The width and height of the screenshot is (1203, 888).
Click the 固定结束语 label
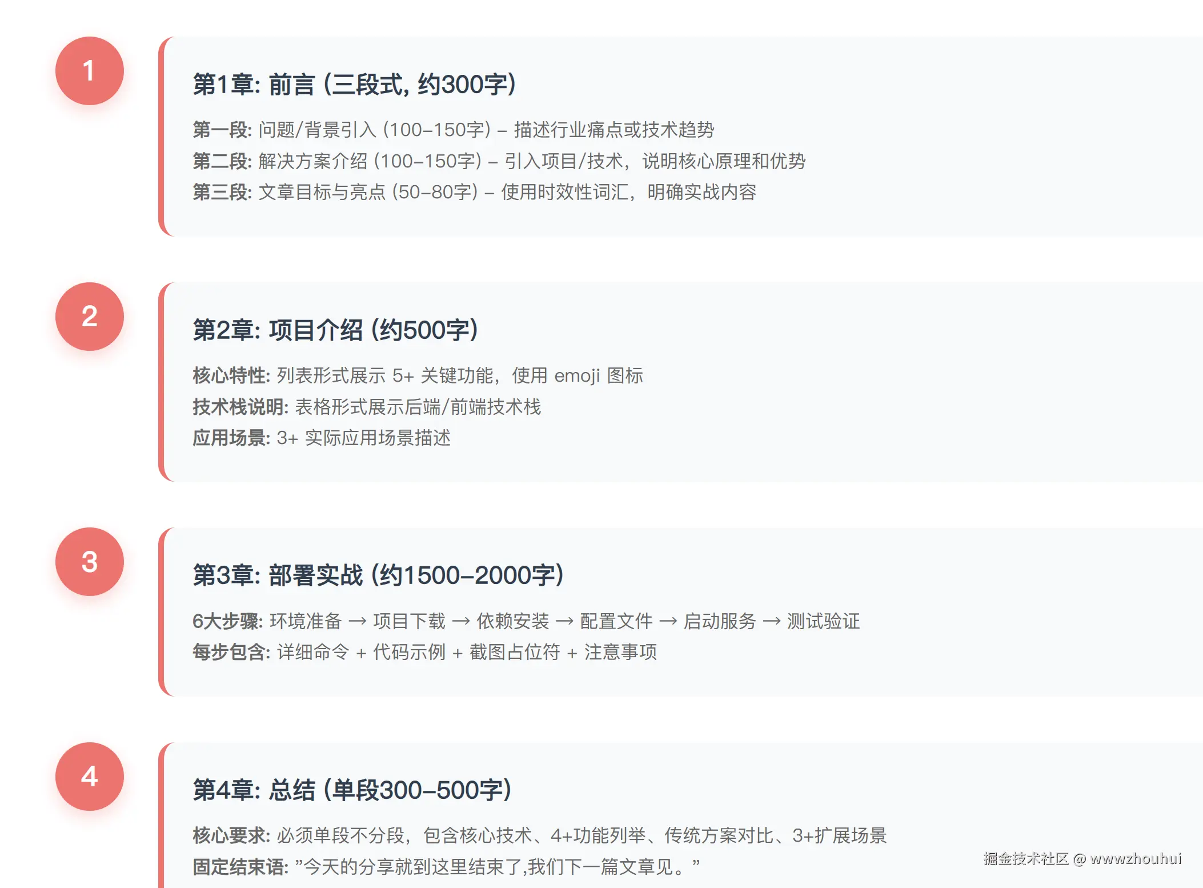point(240,867)
